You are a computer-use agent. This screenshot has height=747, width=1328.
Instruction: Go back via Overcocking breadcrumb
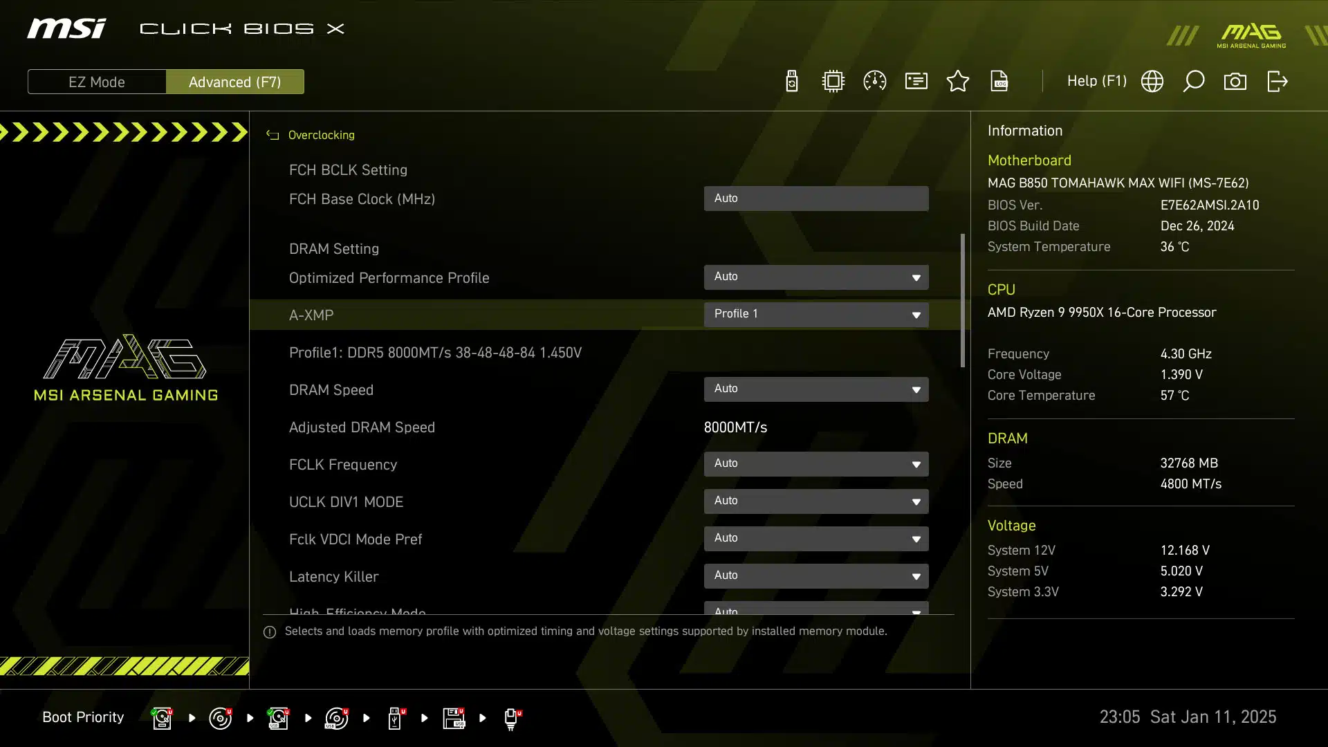(x=320, y=135)
